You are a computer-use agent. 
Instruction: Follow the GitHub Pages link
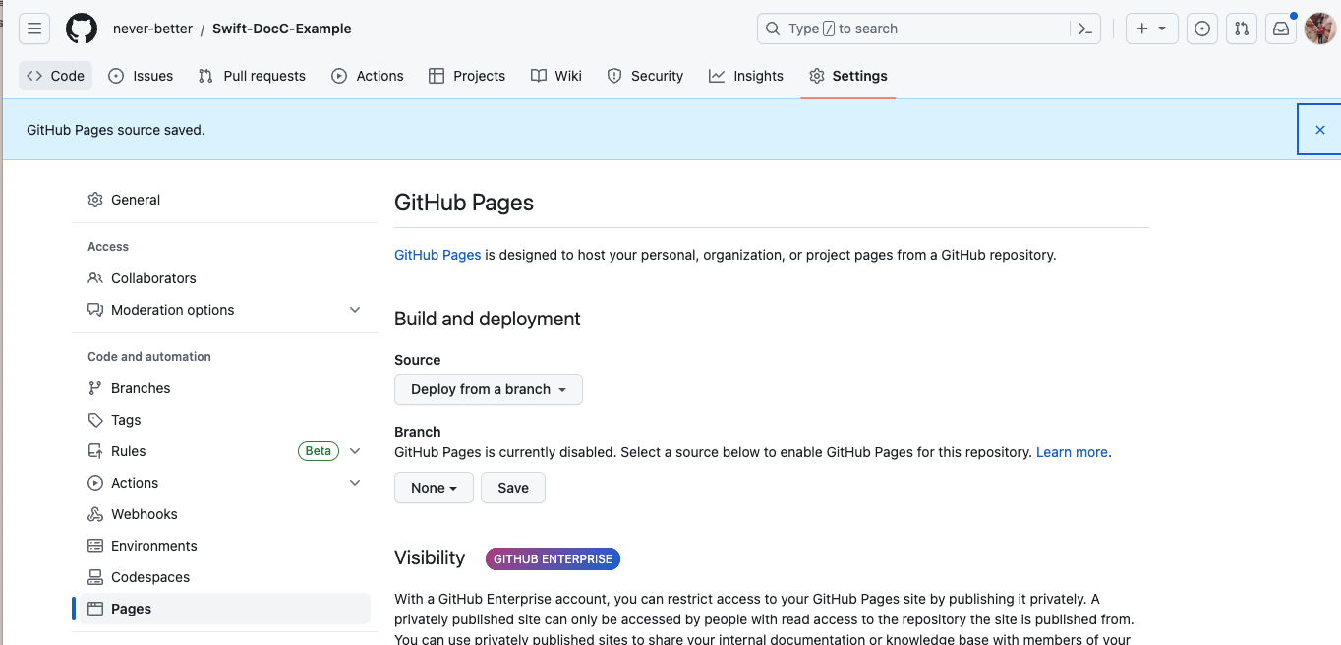click(437, 255)
